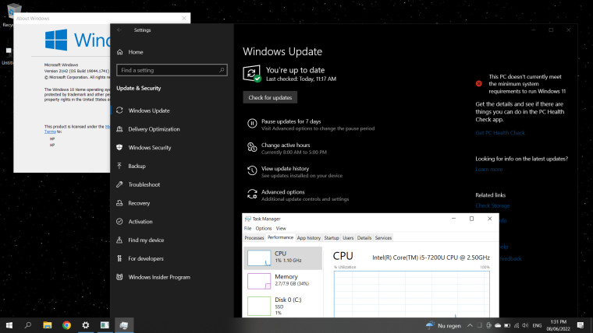Open the Troubleshoot section
The image size is (593, 333).
point(144,184)
